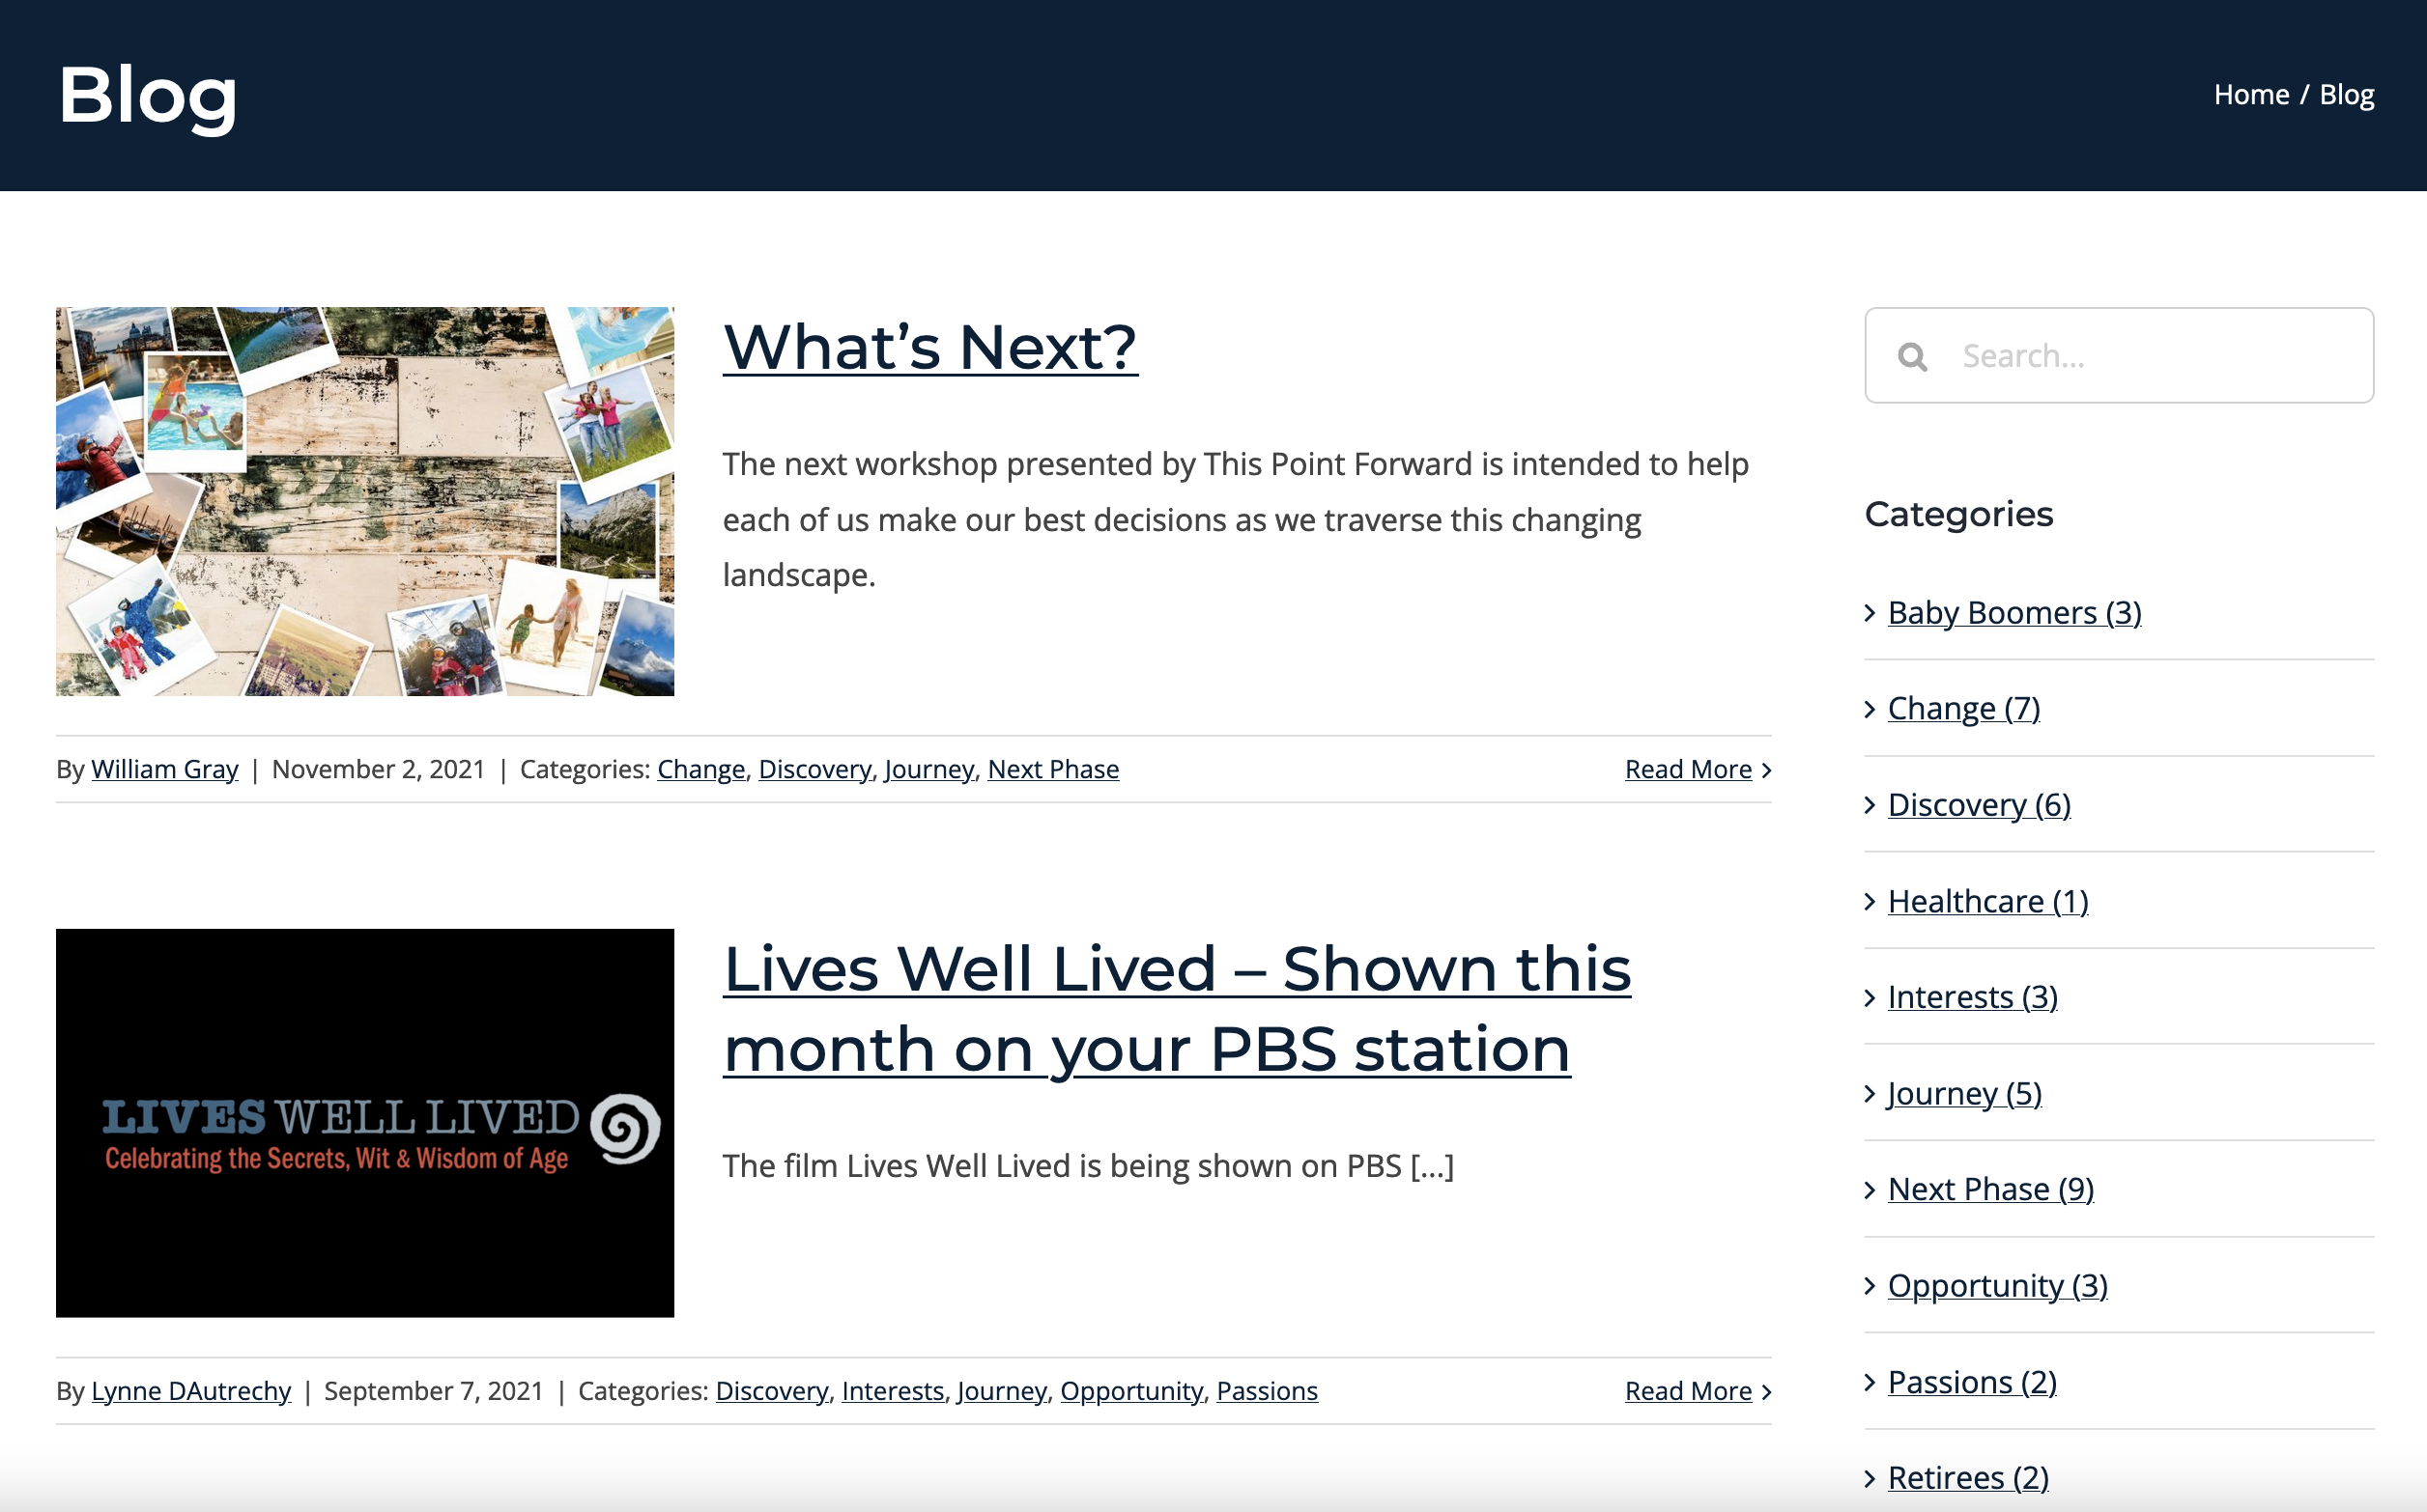This screenshot has height=1512, width=2427.
Task: Open Journey (5) in the Categories list
Action: [1964, 1093]
